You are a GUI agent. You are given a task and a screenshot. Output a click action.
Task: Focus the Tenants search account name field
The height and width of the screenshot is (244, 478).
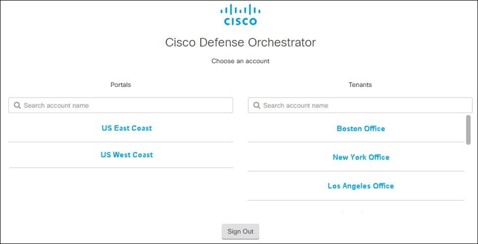364,106
